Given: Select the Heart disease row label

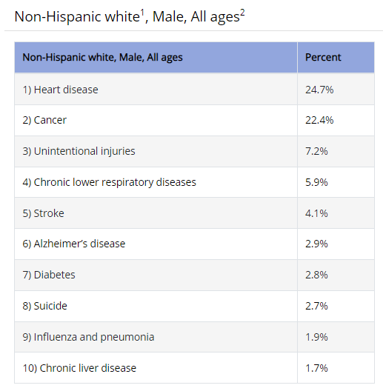Looking at the screenshot, I should pyautogui.click(x=60, y=90).
